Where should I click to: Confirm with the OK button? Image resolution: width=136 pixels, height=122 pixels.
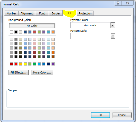tap(100, 115)
